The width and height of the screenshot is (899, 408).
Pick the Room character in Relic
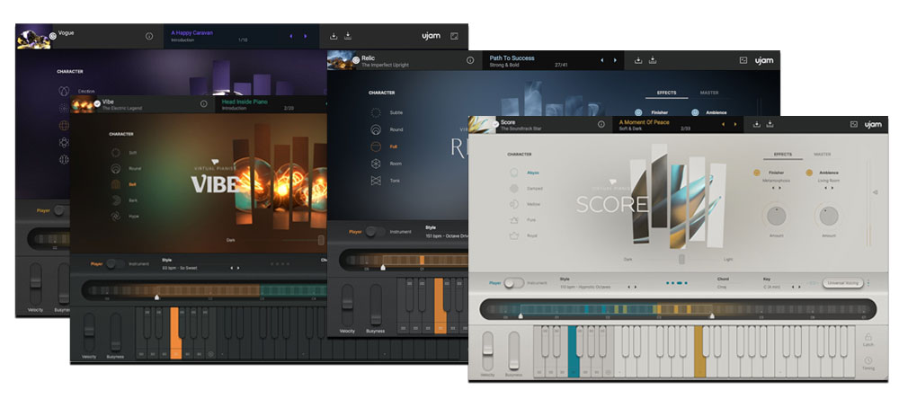[x=387, y=164]
